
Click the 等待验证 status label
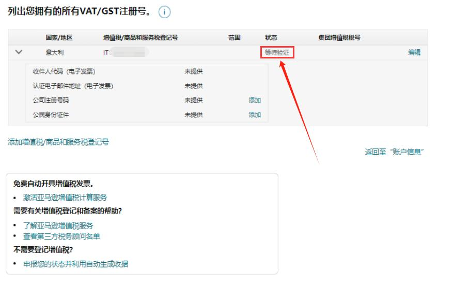[x=277, y=52]
